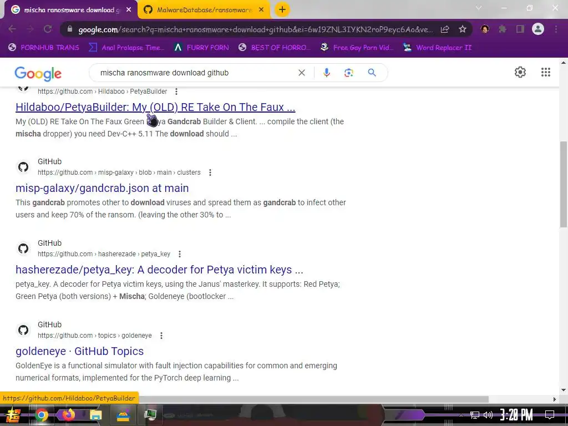Click the tab search chevron
568x426 pixels.
[x=479, y=8]
